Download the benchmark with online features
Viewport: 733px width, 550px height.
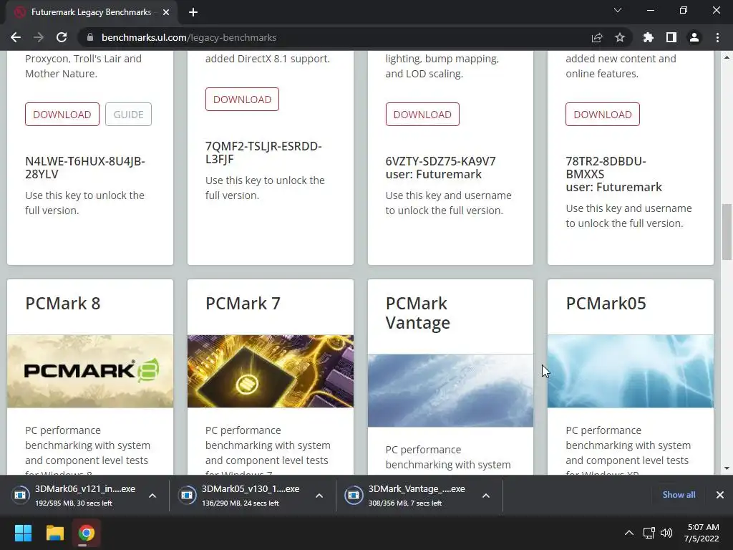tap(603, 115)
